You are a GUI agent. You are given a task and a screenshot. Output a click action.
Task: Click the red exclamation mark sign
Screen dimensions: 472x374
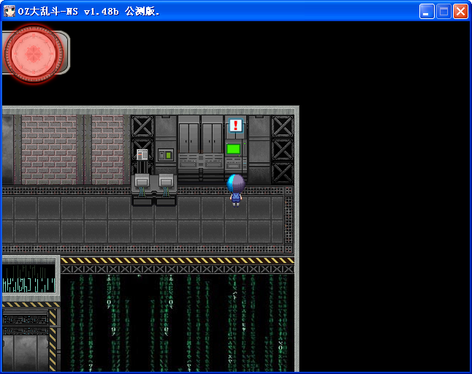(x=236, y=126)
